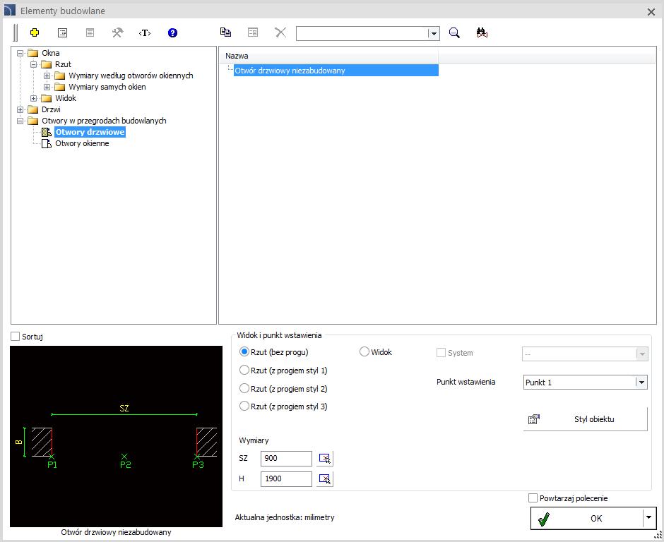The image size is (664, 542).
Task: Open the Punkt wstawienia dropdown
Action: pos(641,383)
